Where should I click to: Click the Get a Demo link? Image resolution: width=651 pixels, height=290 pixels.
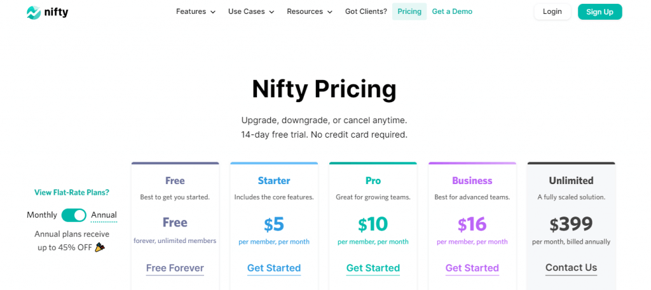point(452,11)
